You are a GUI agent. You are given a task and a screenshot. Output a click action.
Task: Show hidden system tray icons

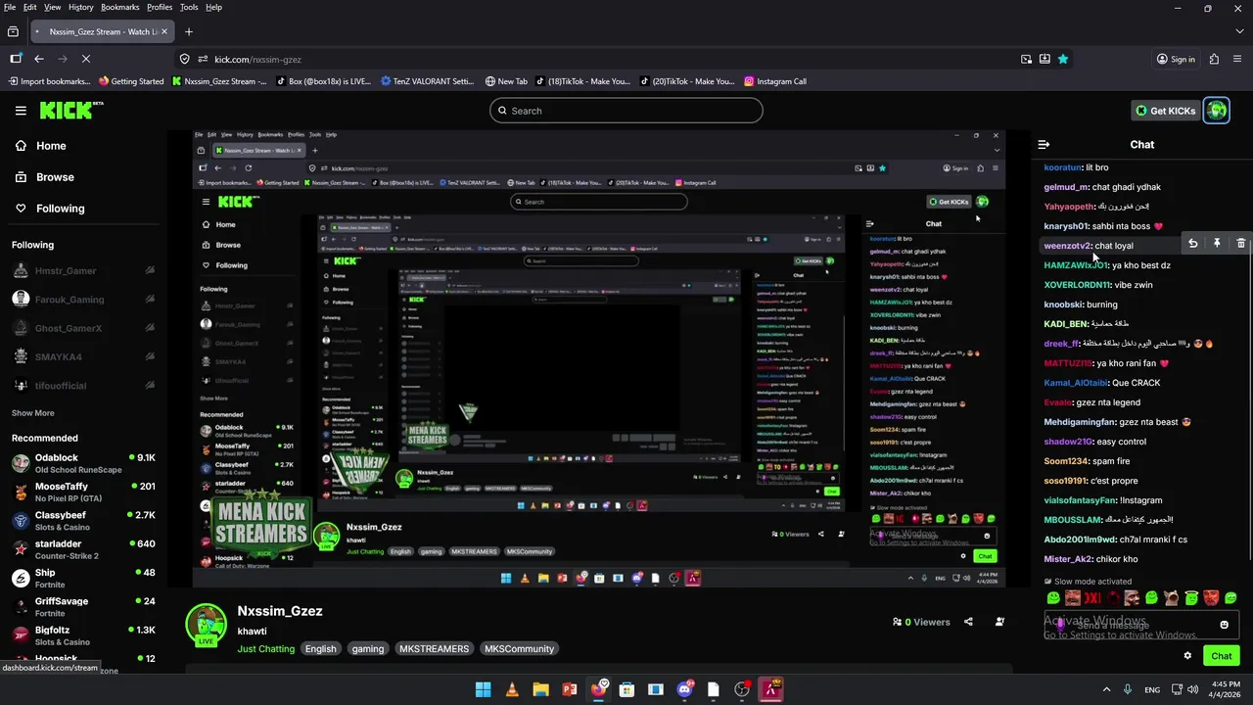click(1108, 689)
